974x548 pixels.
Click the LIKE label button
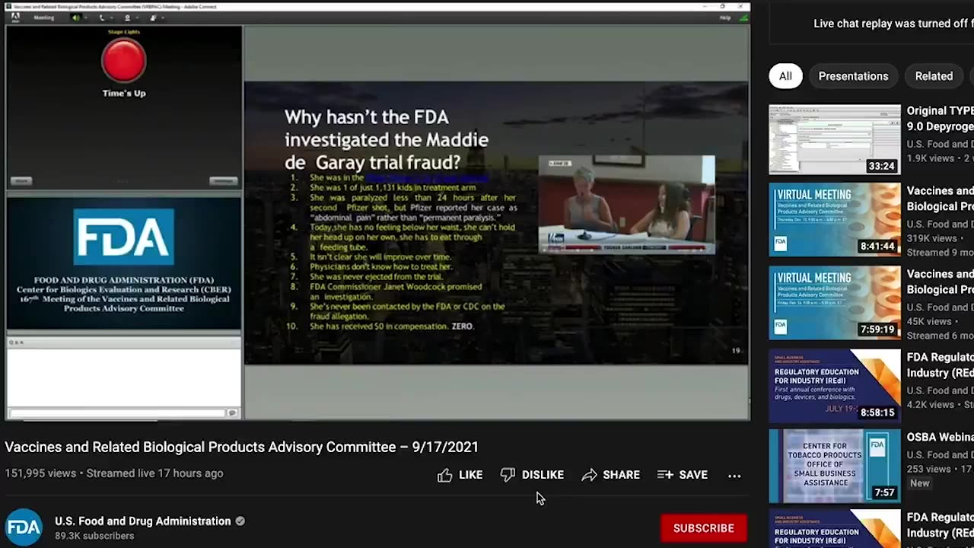(470, 475)
